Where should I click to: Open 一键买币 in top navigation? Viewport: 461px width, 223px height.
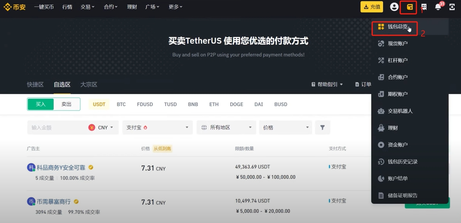(x=44, y=7)
